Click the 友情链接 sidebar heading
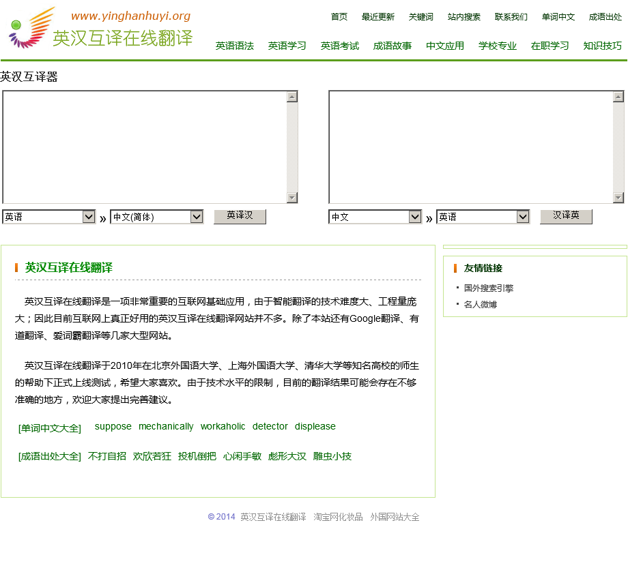The image size is (628, 570). pos(483,268)
